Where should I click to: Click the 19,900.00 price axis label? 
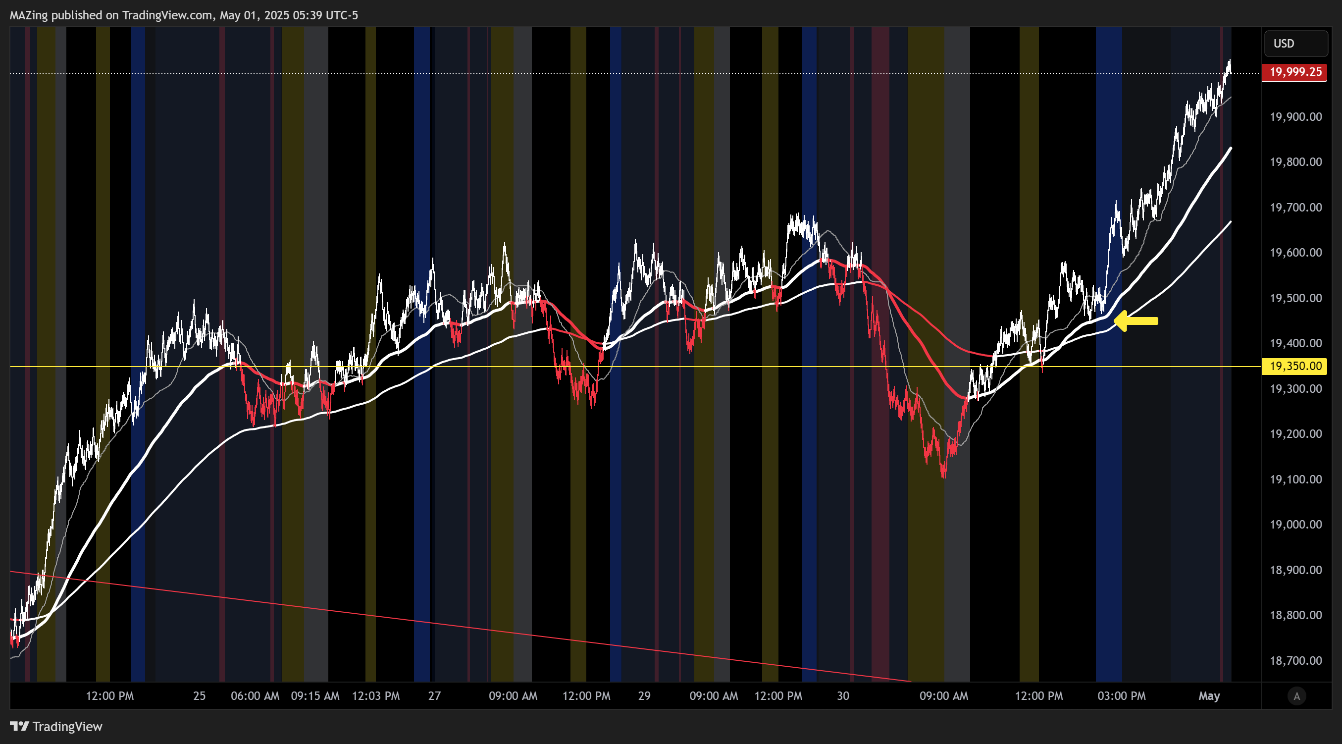1295,117
